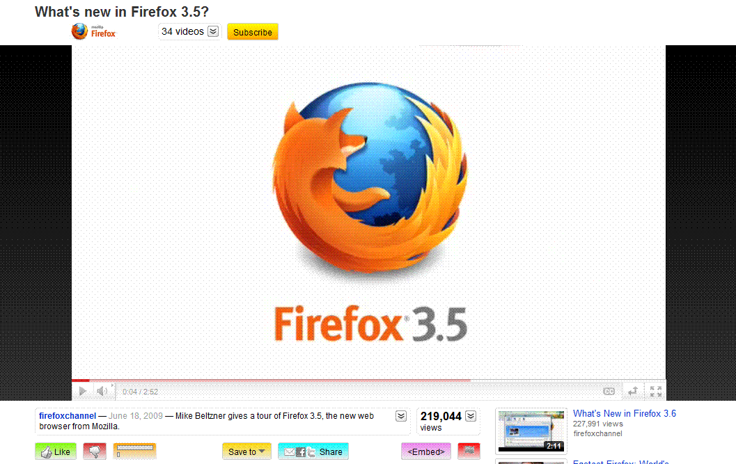Open the Save to dropdown
This screenshot has width=736, height=464.
[246, 451]
